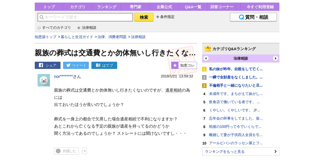Click the crown icon in ranking header

[x=208, y=49]
